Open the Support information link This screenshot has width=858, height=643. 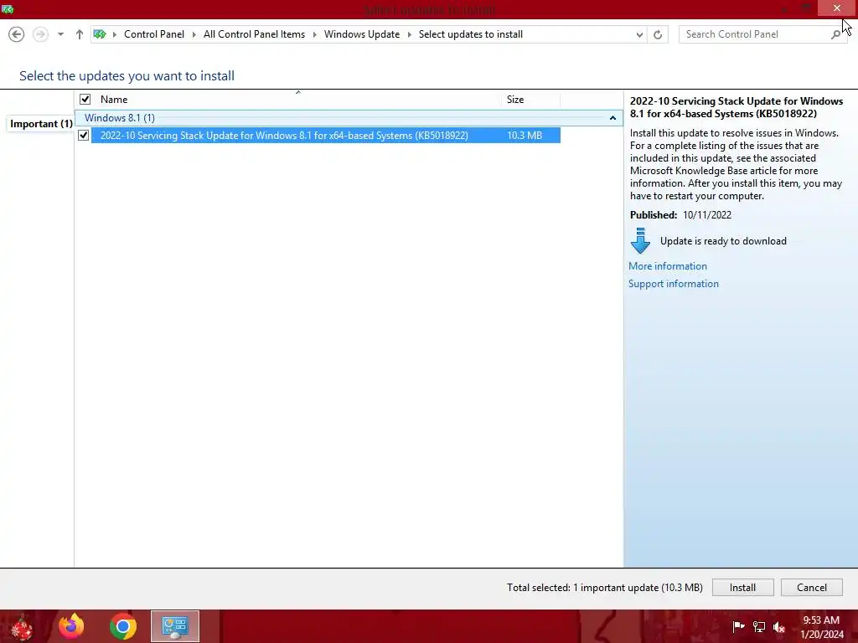click(x=673, y=284)
